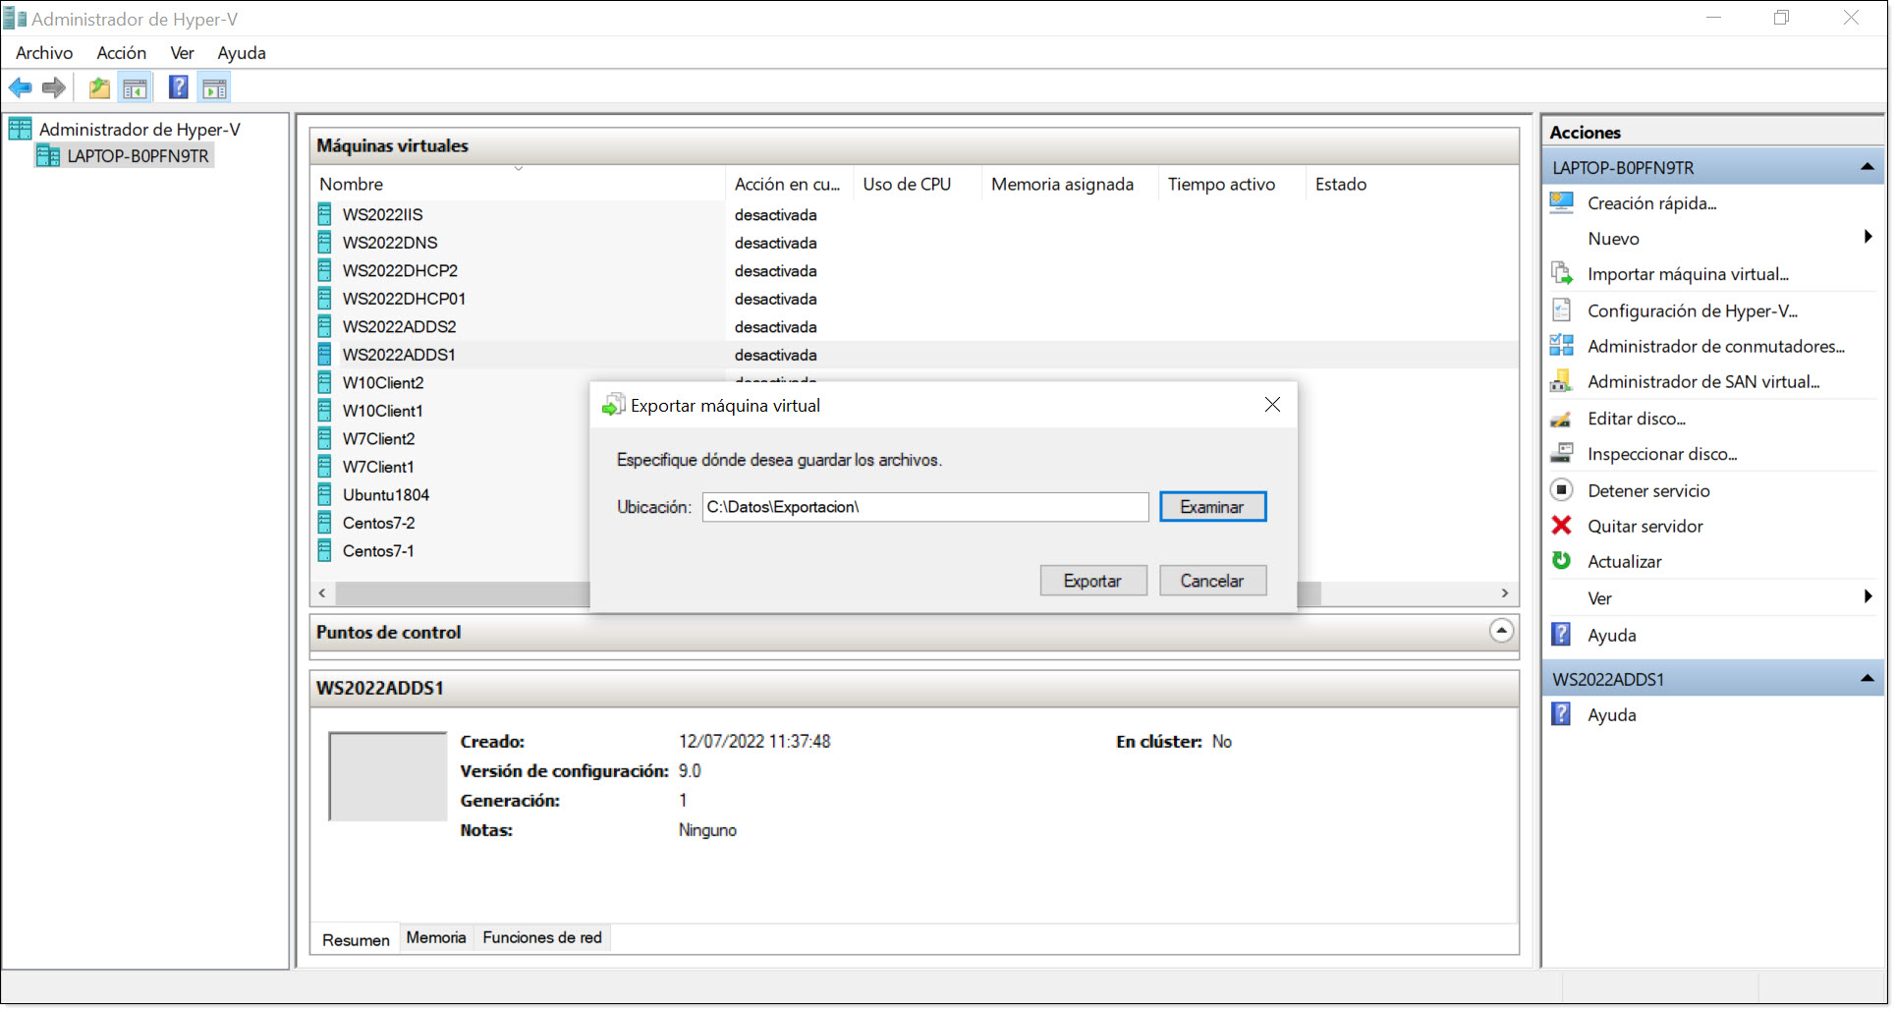Open toolbar help question mark icon

pos(178,87)
